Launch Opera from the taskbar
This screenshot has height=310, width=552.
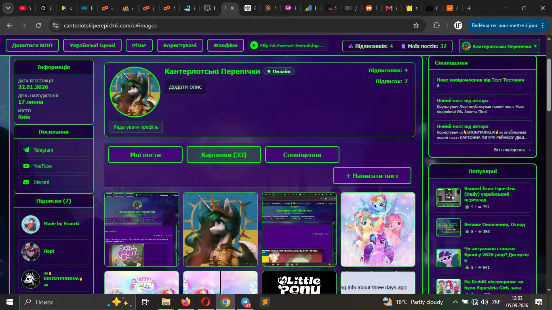[x=206, y=302]
